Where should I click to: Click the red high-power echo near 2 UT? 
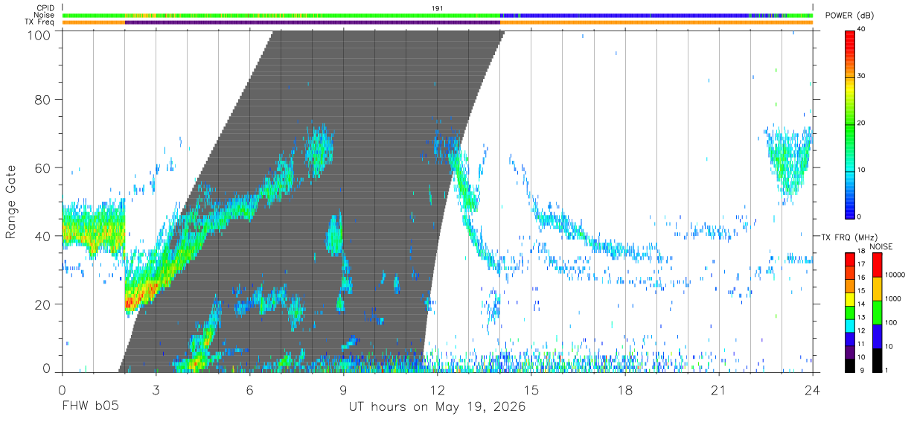[x=129, y=301]
